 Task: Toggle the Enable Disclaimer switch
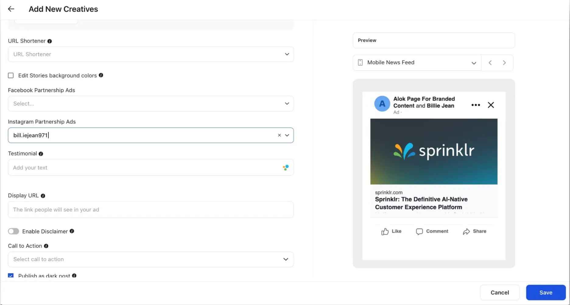(13, 231)
